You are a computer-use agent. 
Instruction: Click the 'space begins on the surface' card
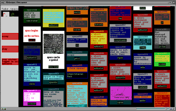click(x=32, y=34)
